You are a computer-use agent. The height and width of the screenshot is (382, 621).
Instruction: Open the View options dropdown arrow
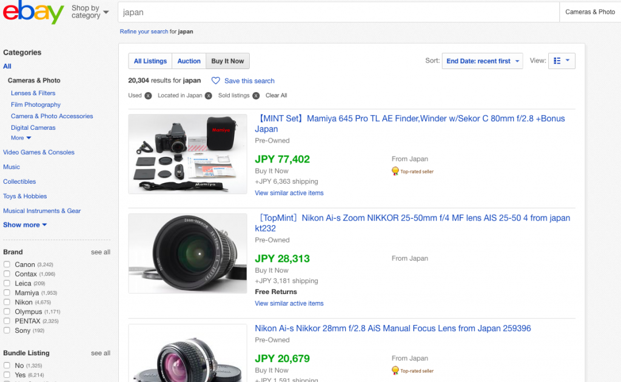[568, 61]
